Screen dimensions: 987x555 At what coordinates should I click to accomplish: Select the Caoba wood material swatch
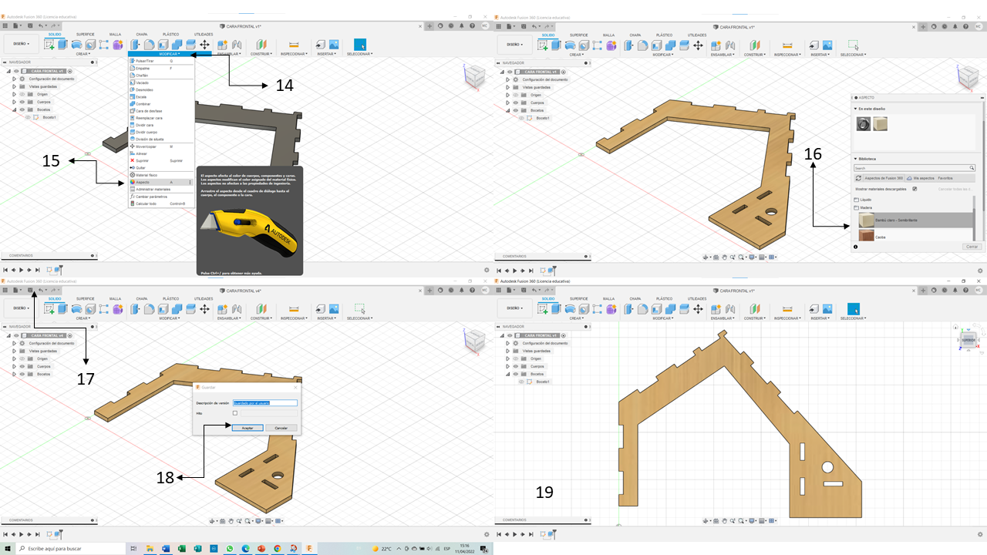pos(866,235)
